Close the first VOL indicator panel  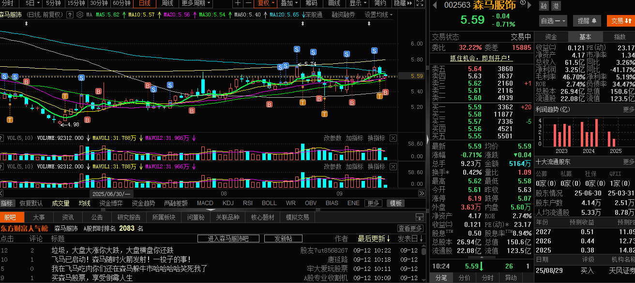point(393,138)
